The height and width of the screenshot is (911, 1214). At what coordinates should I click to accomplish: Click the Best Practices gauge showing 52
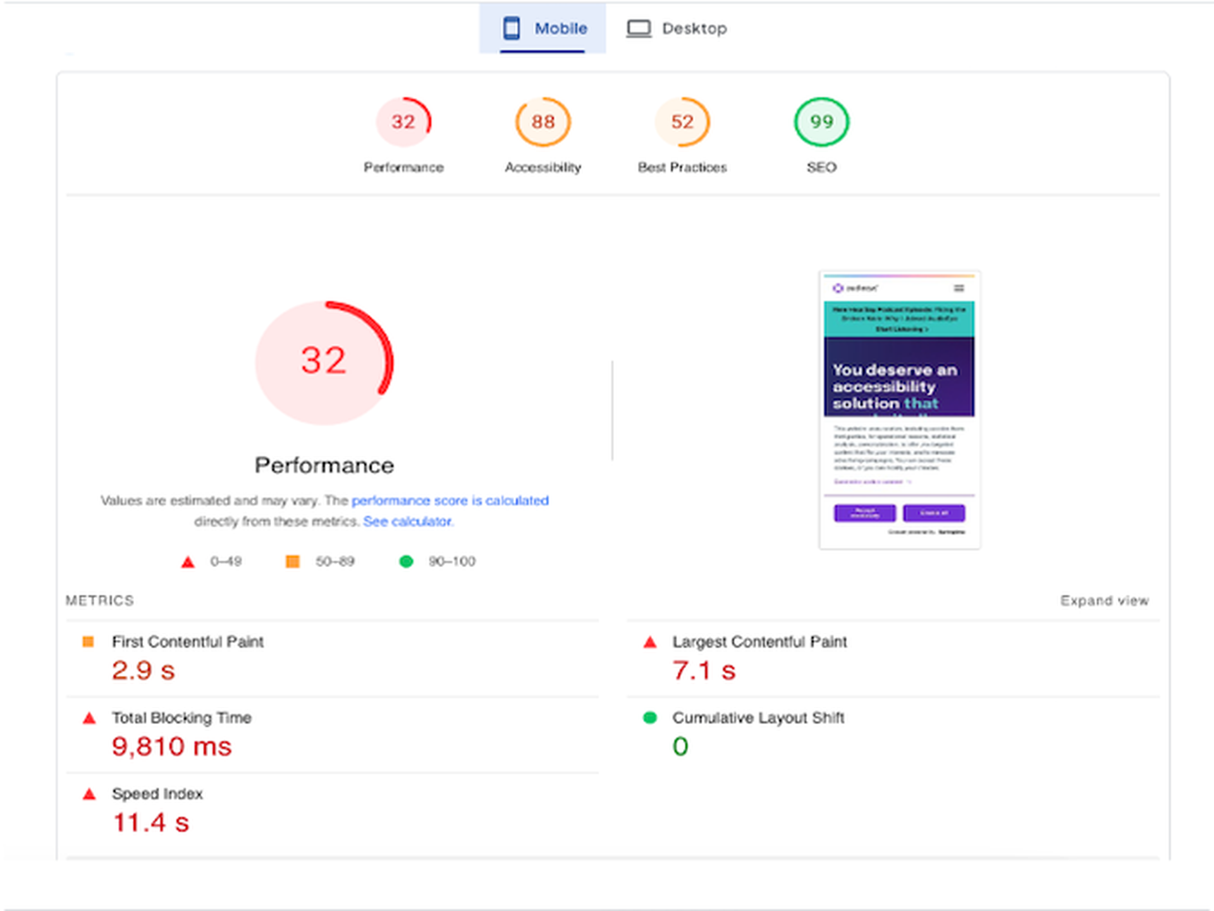pyautogui.click(x=682, y=121)
